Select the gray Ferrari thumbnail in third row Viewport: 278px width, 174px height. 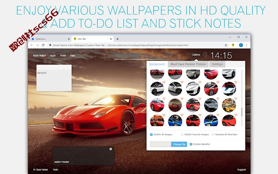tap(211, 105)
